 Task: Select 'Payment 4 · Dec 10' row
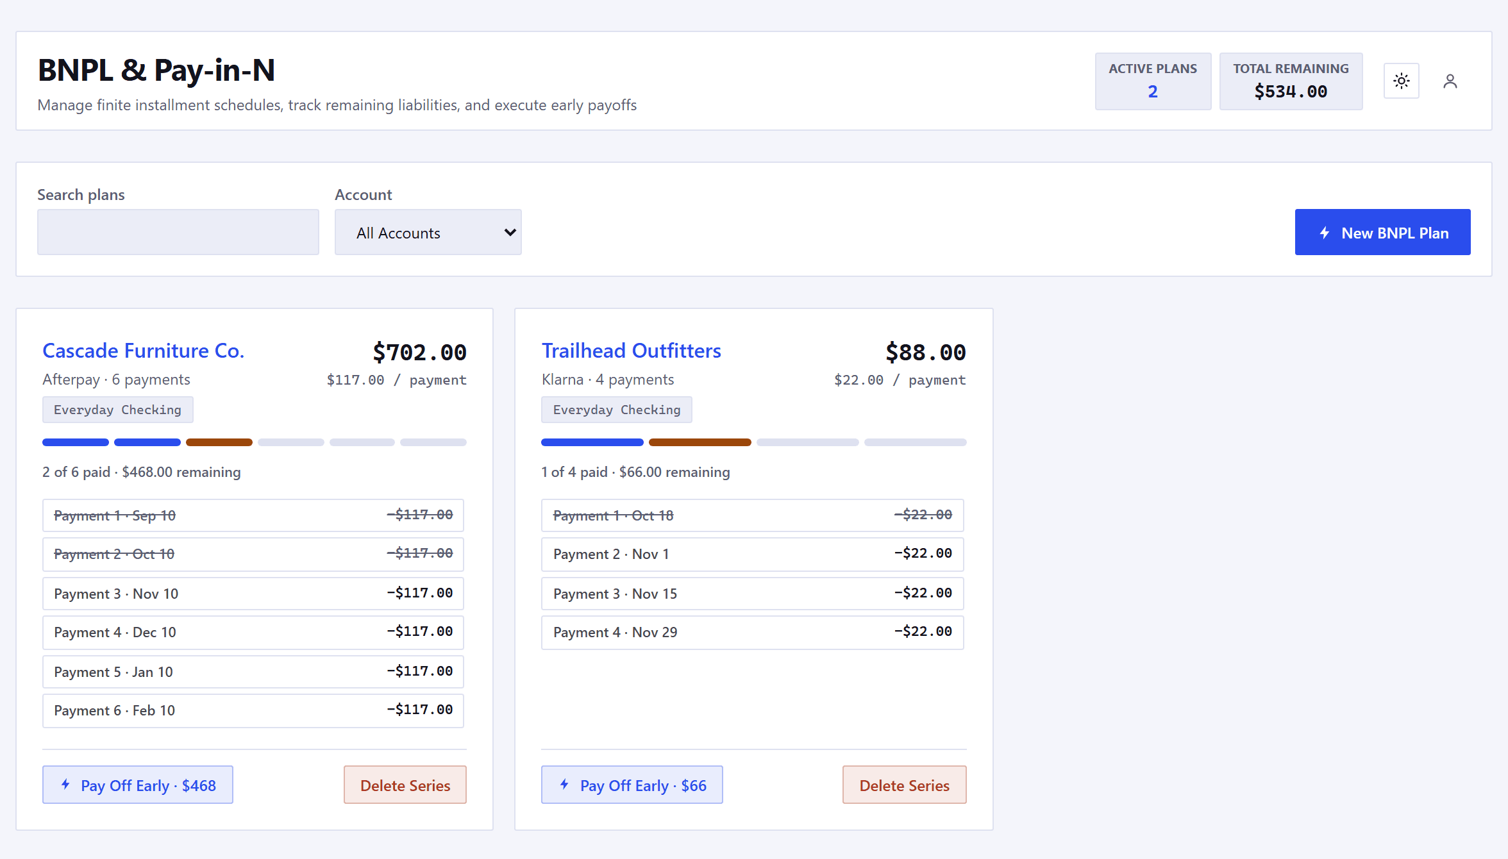pos(253,632)
